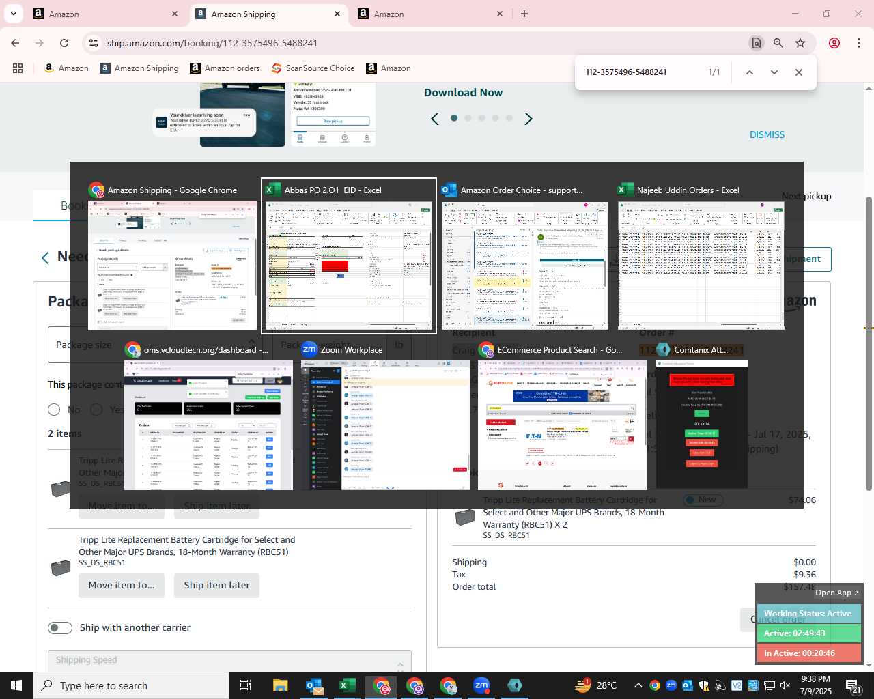Dismiss the Download Now banner
The height and width of the screenshot is (699, 874).
tap(767, 134)
